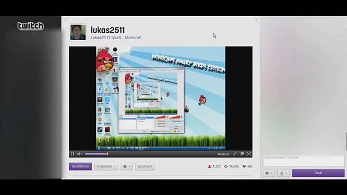Click viewer count 1,322
Image resolution: width=347 pixels, height=195 pixels.
217,167
